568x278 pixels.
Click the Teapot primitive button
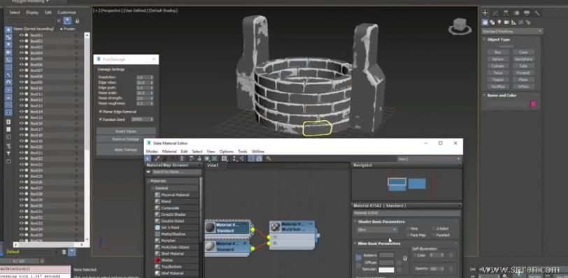coord(498,80)
